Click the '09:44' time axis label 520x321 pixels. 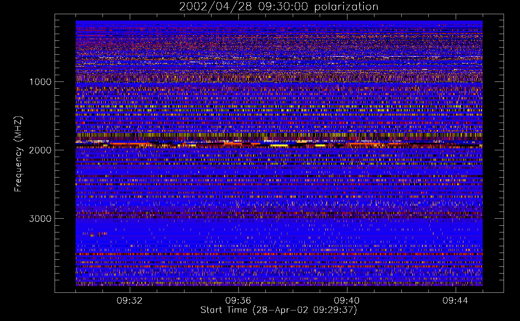[x=455, y=301]
